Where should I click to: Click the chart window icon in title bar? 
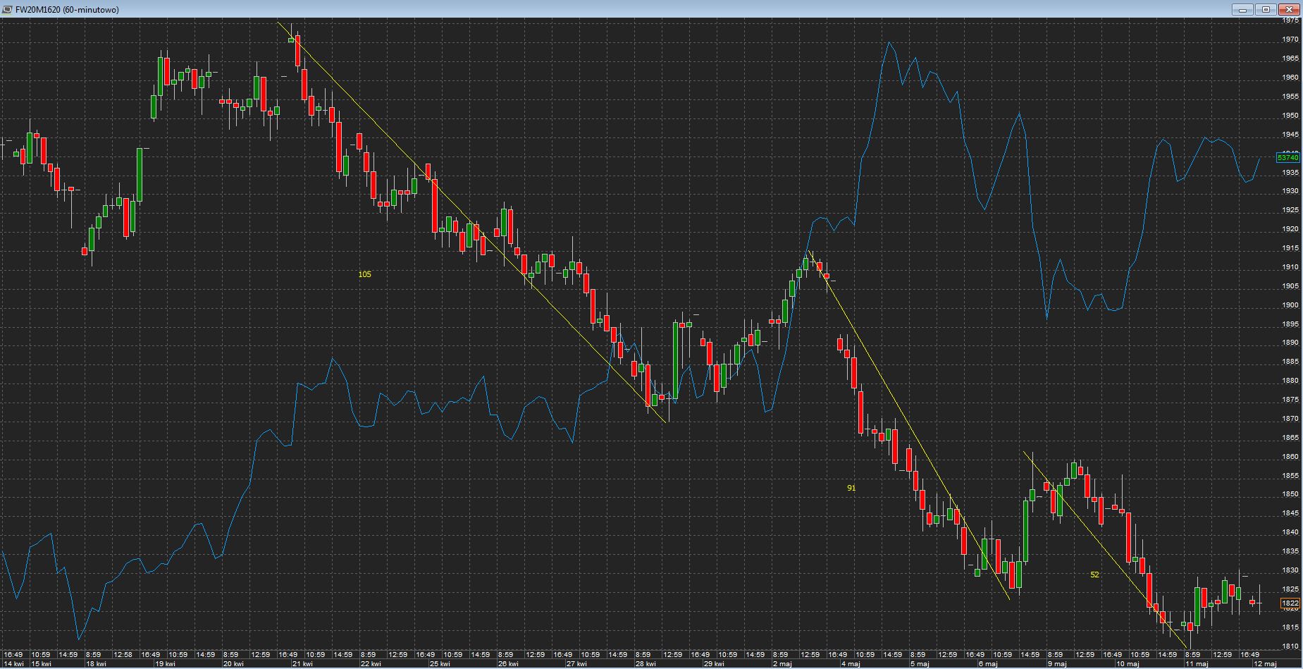point(8,9)
